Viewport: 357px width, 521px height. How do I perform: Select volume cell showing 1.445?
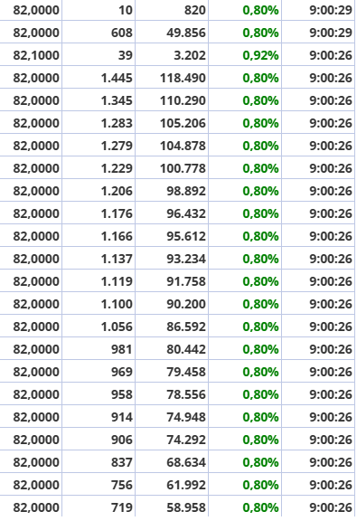(x=99, y=78)
